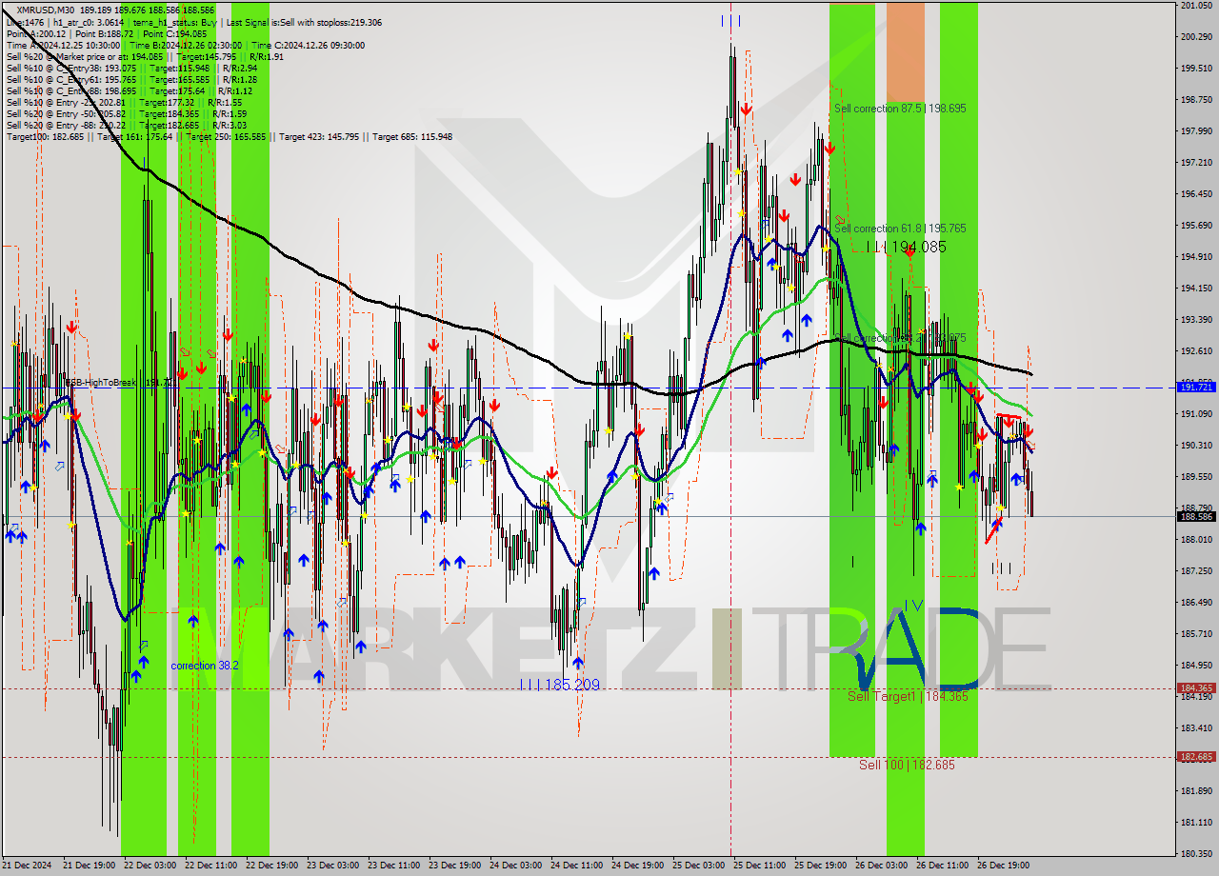Click the '26 Dec 03:00' time axis label

881,866
